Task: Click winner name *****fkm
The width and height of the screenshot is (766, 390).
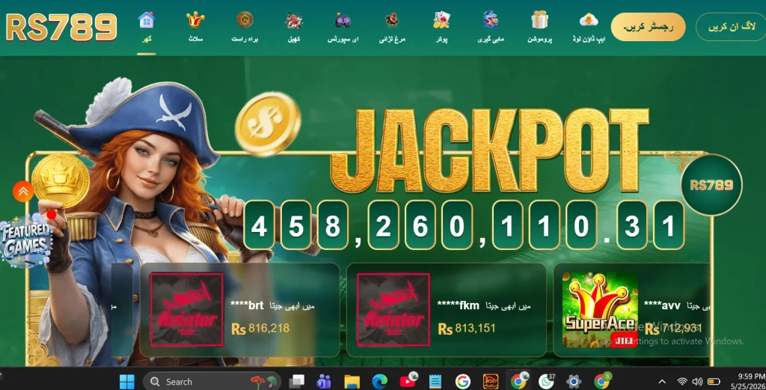Action: (x=459, y=305)
